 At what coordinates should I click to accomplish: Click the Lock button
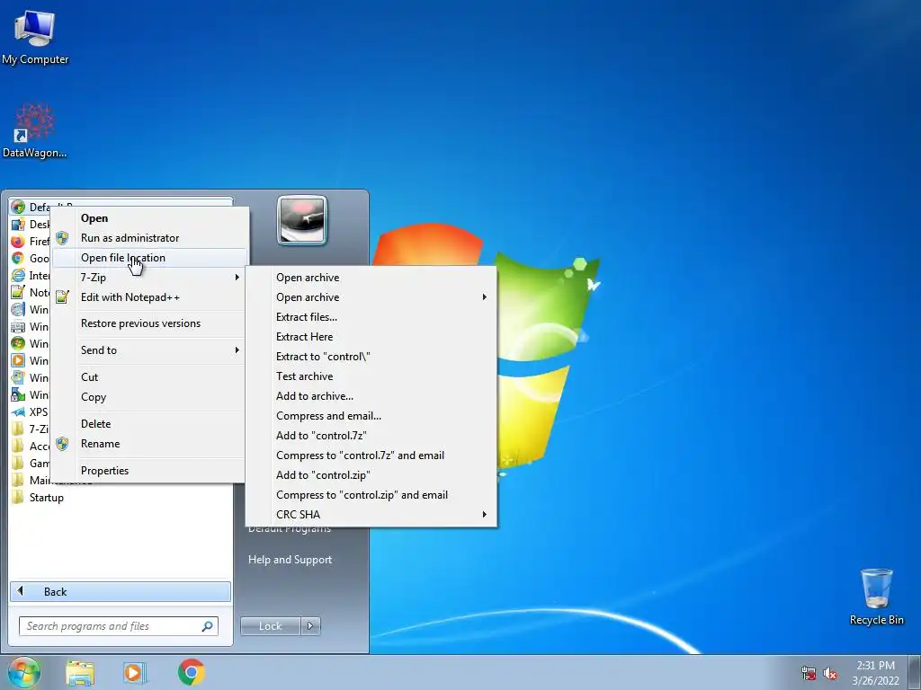click(270, 626)
